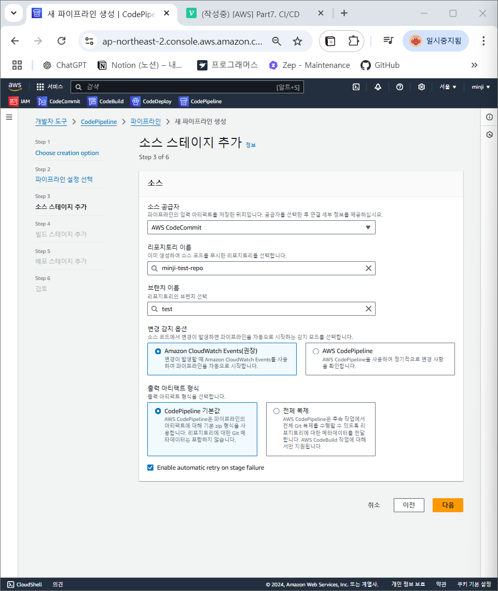498x591 pixels.
Task: Reload the browser page
Action: (62, 41)
